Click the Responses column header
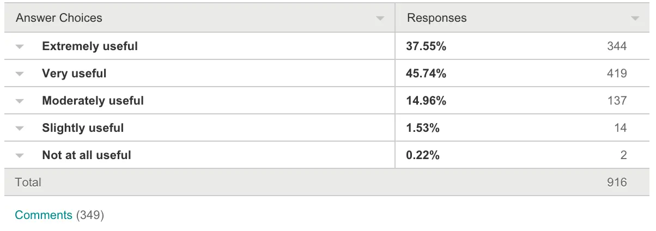656x231 pixels. pos(437,18)
